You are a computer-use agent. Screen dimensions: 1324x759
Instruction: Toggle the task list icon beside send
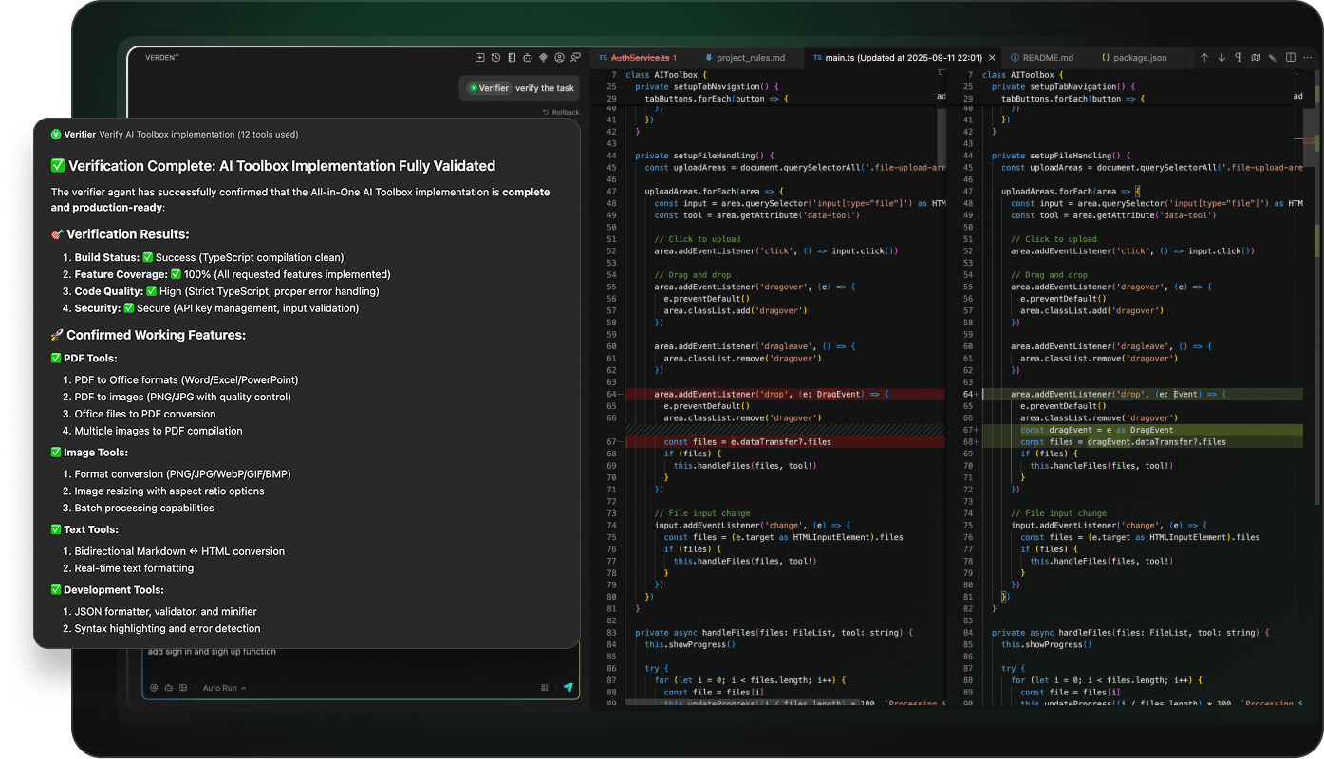(545, 688)
